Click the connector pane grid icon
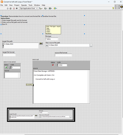 pyautogui.click(x=117, y=7)
